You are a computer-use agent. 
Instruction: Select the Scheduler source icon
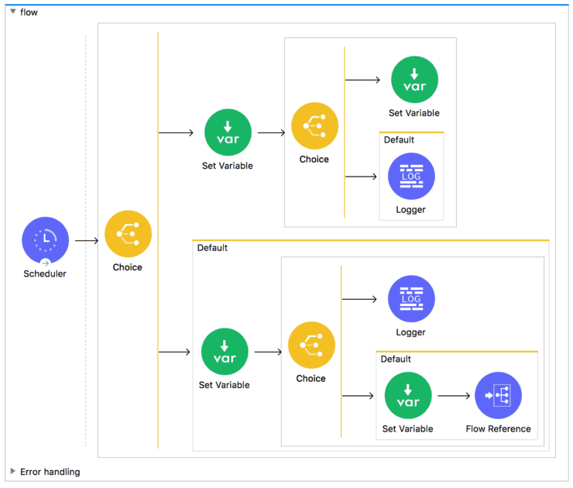point(46,240)
